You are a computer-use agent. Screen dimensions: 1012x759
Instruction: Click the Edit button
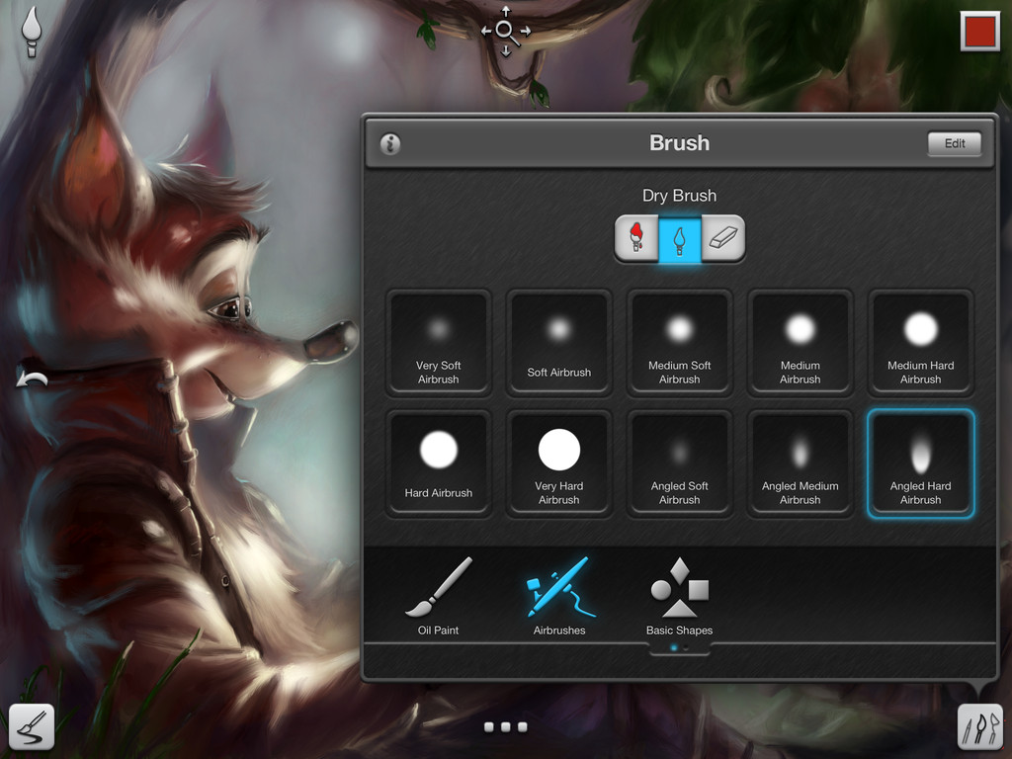(x=955, y=143)
